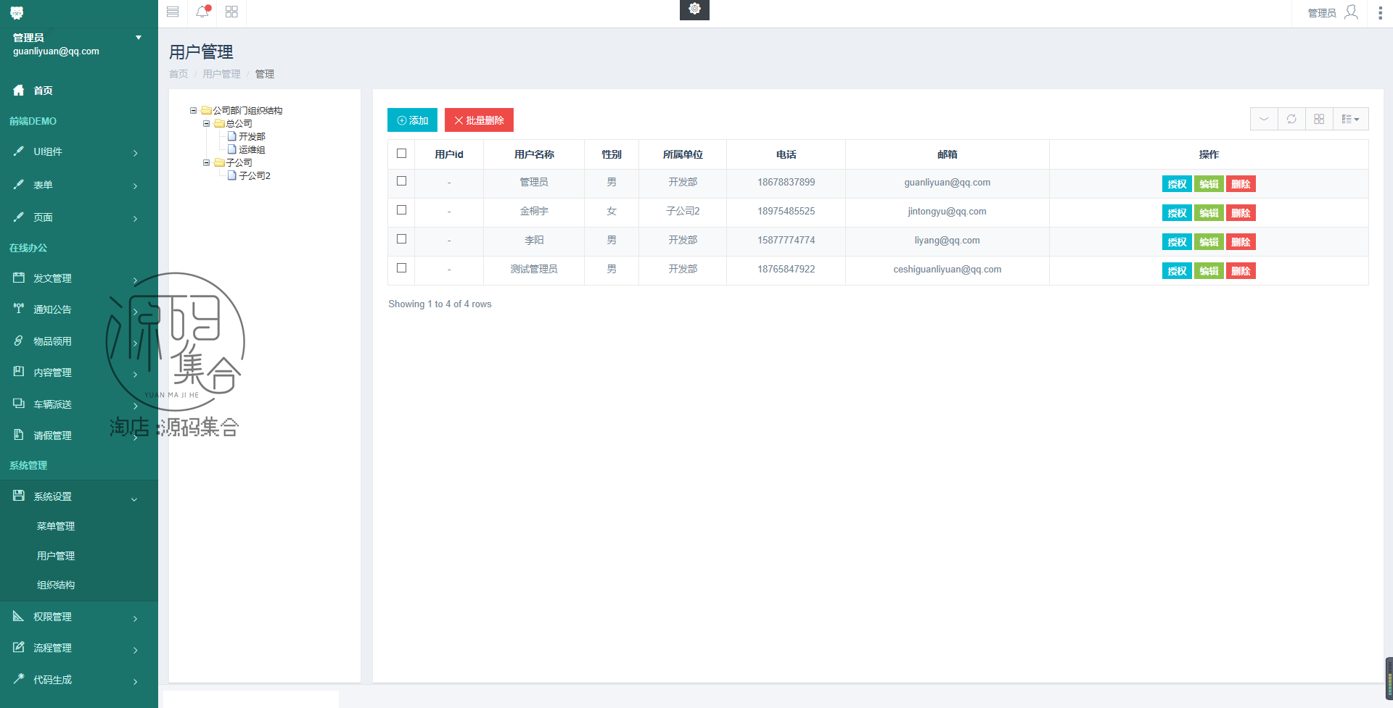The height and width of the screenshot is (708, 1393).
Task: Click the 用户管理 breadcrumb link
Action: [221, 74]
